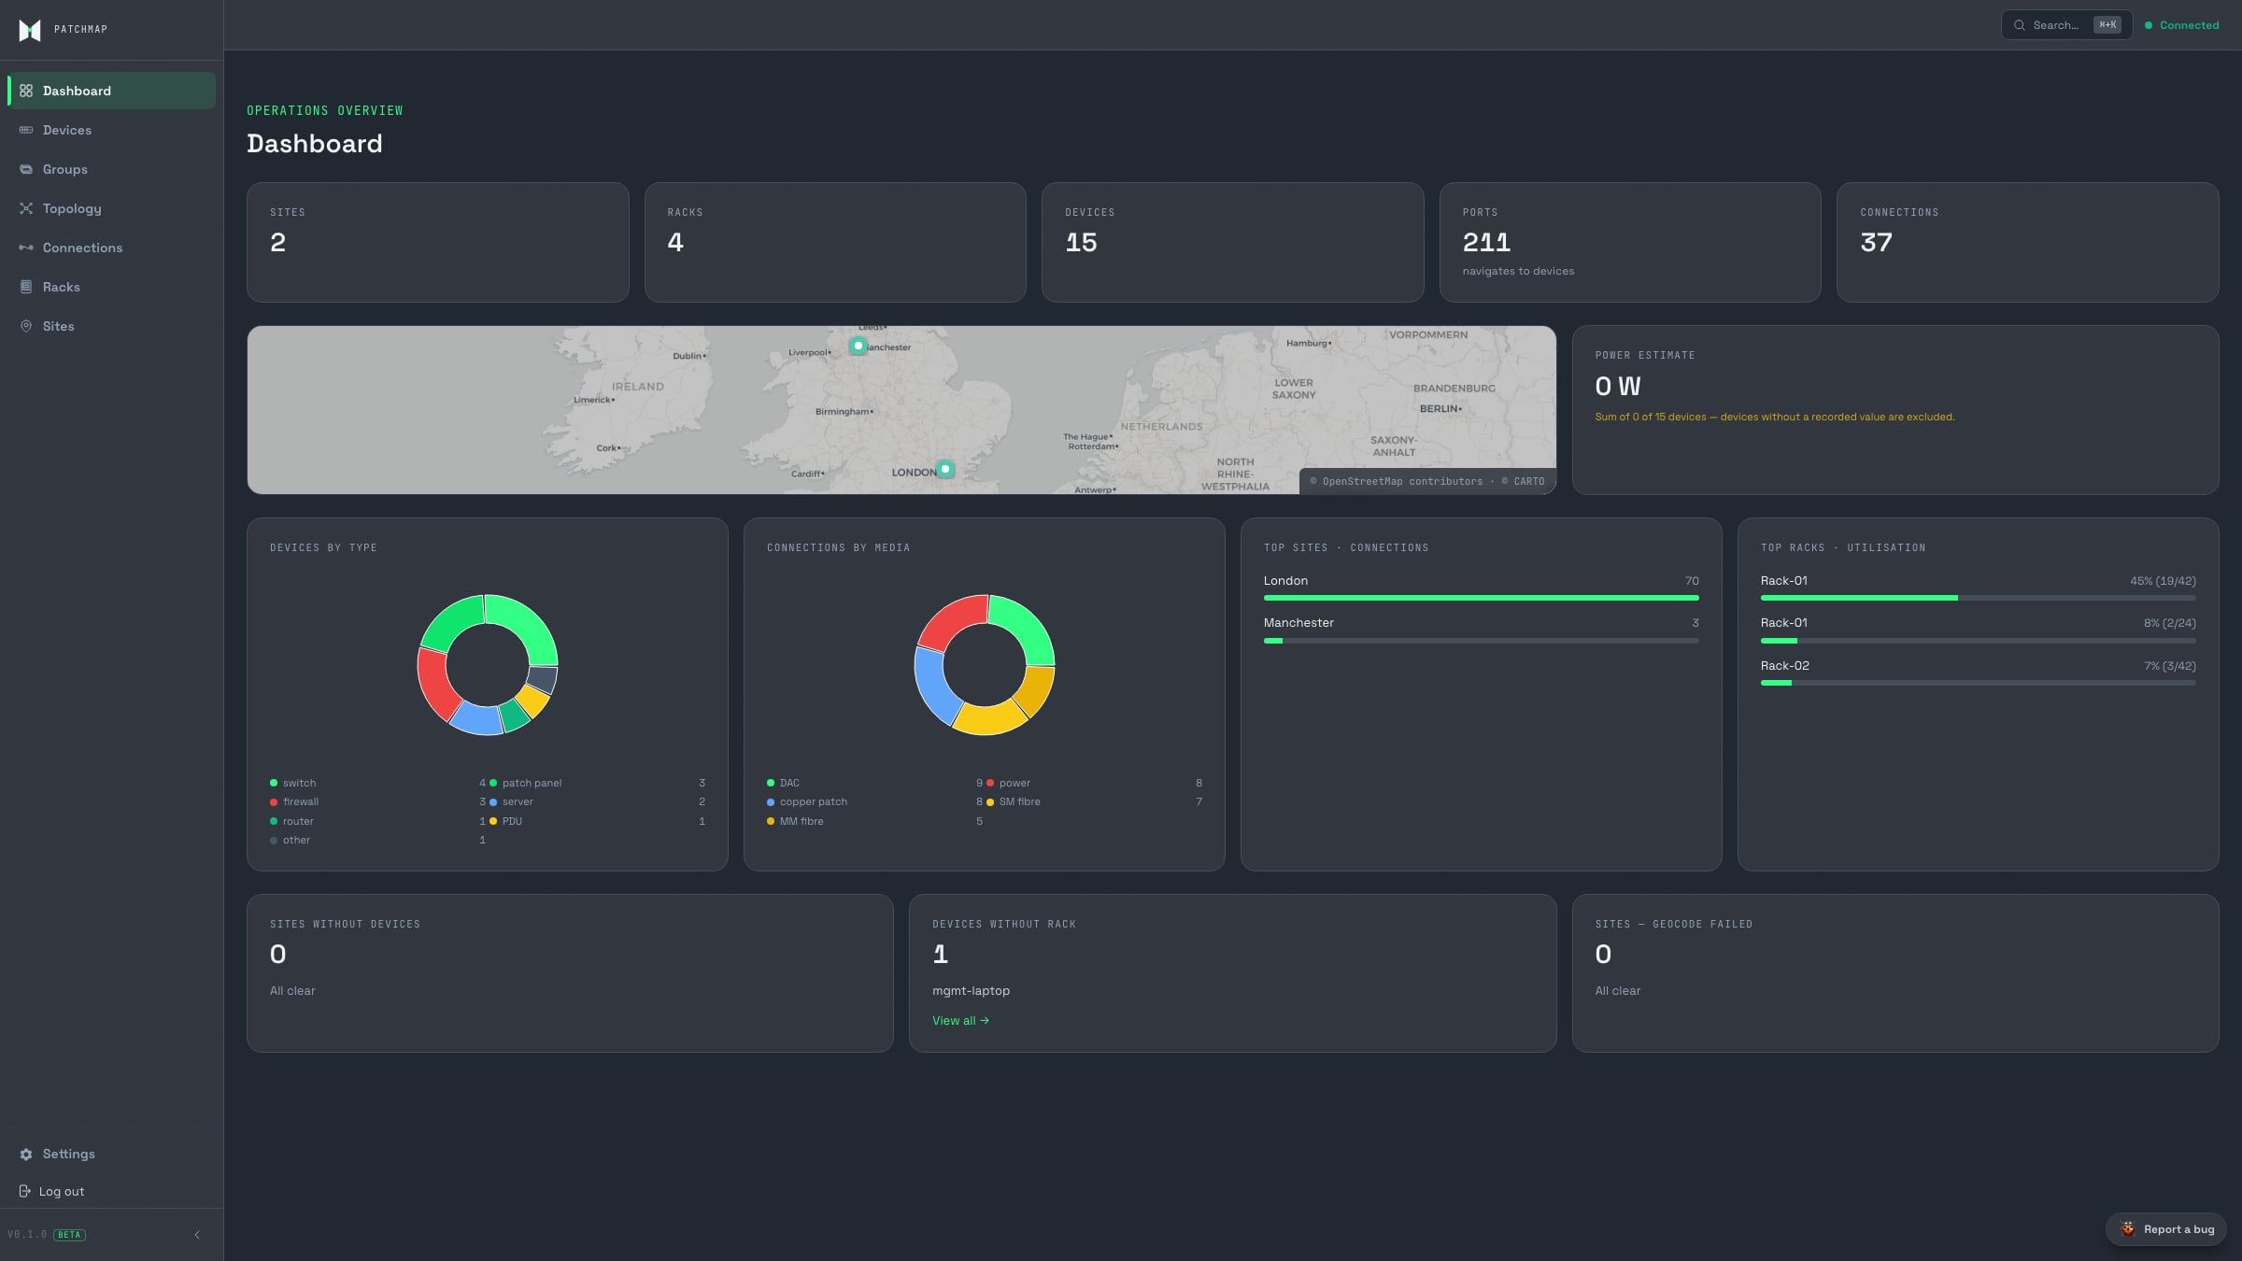Viewport: 2242px width, 1261px height.
Task: Click Log out
Action: click(x=111, y=1191)
